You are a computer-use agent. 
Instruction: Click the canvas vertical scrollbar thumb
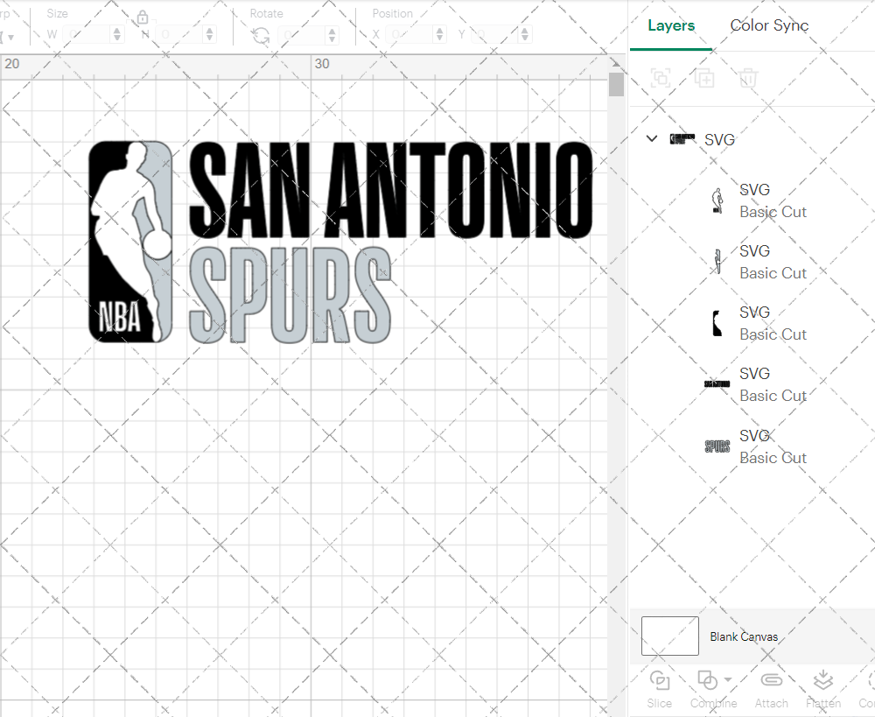point(616,84)
